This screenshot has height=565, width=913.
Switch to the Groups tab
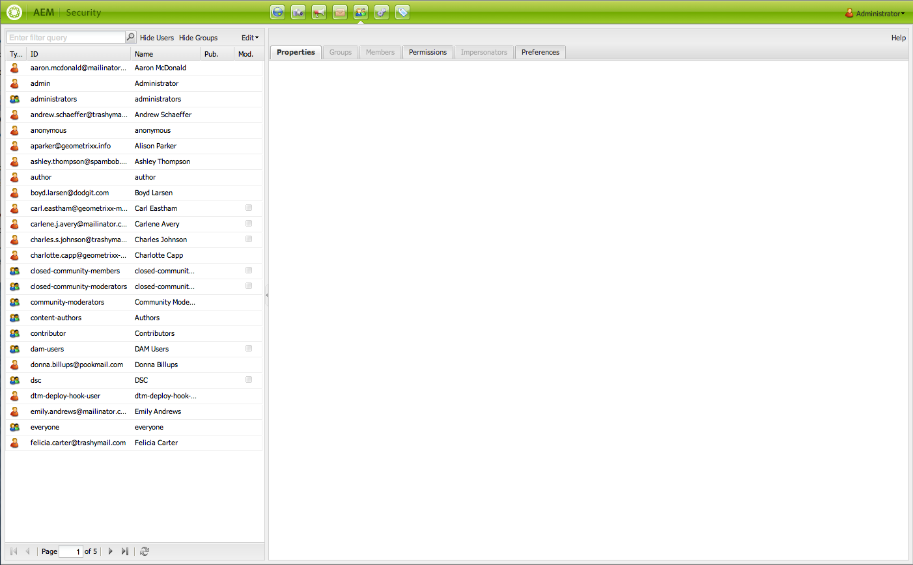(x=341, y=52)
